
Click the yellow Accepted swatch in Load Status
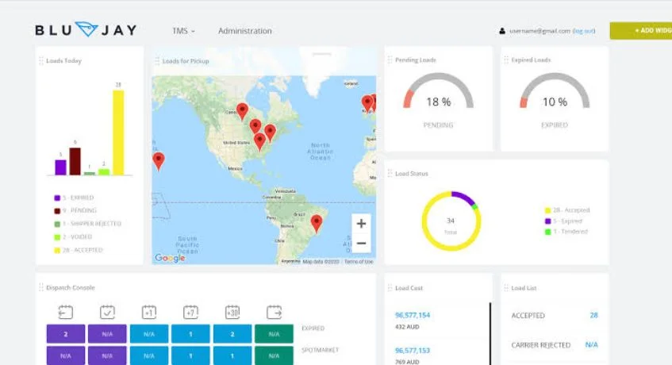tap(547, 210)
